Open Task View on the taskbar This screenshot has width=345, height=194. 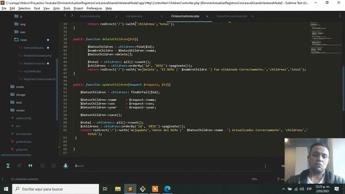pos(105,189)
